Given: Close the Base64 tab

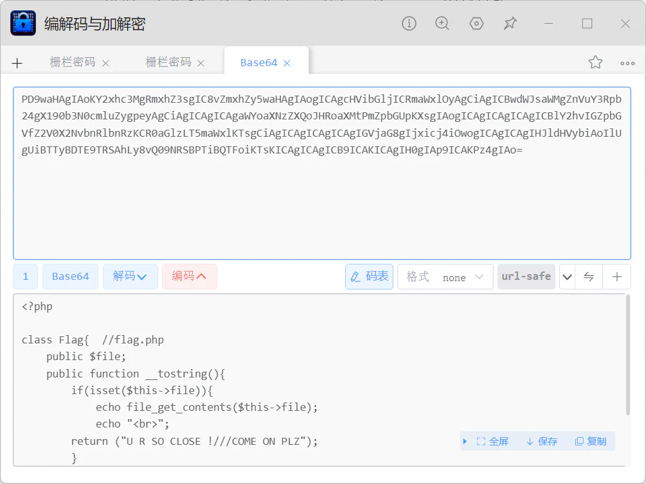Looking at the screenshot, I should tap(287, 63).
